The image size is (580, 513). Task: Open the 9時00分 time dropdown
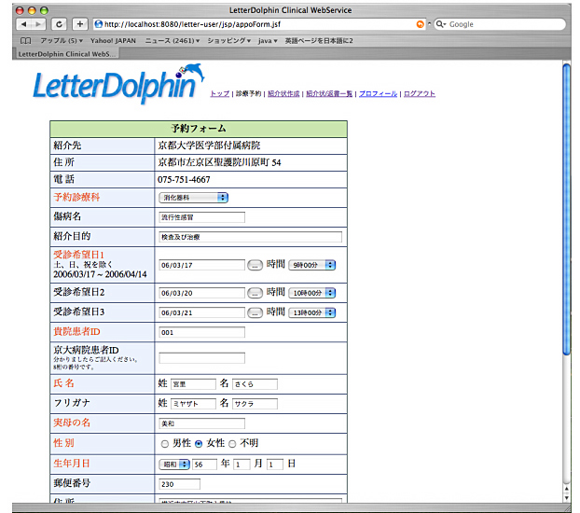click(x=311, y=265)
